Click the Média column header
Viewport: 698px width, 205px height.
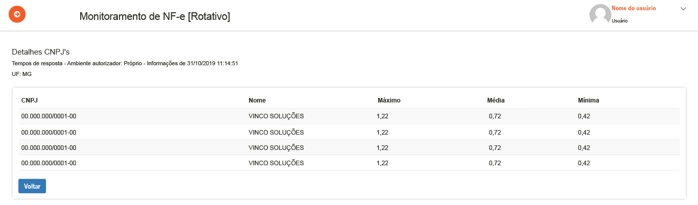click(496, 100)
